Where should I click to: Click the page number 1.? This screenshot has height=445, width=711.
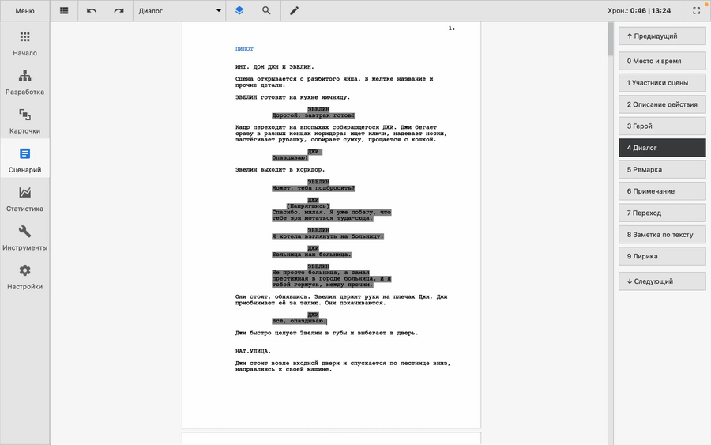click(x=452, y=28)
